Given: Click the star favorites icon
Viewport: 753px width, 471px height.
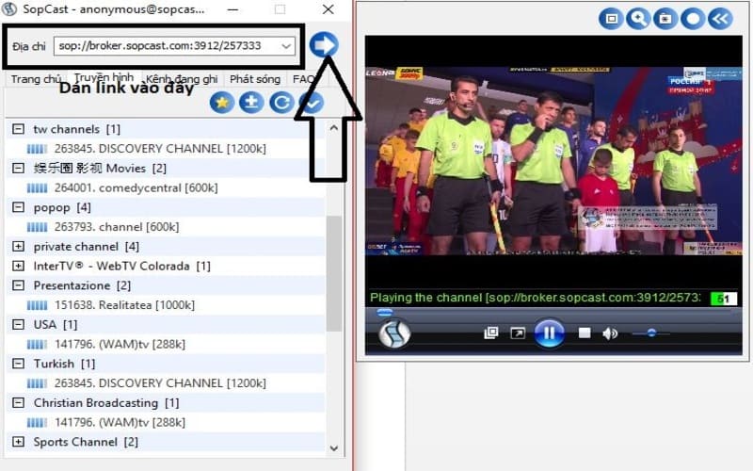Looking at the screenshot, I should point(222,103).
